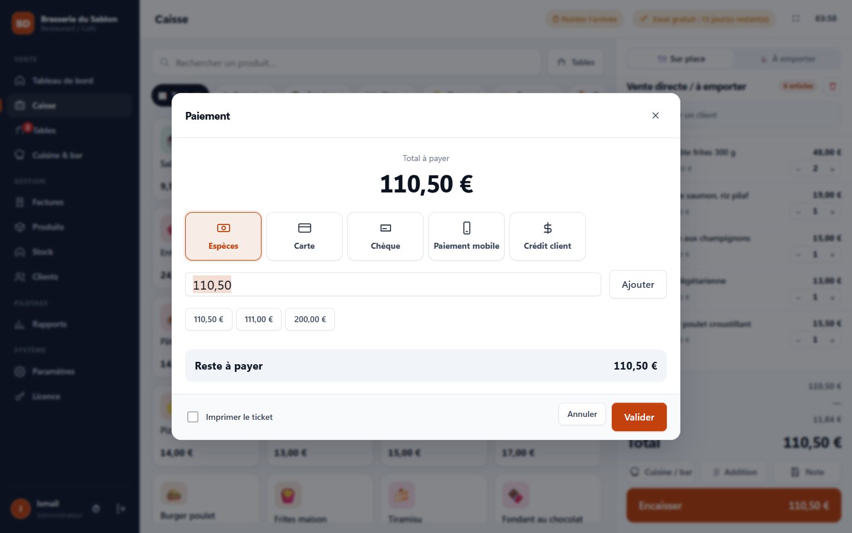
Task: Open Clients in the sidebar
Action: [70, 277]
